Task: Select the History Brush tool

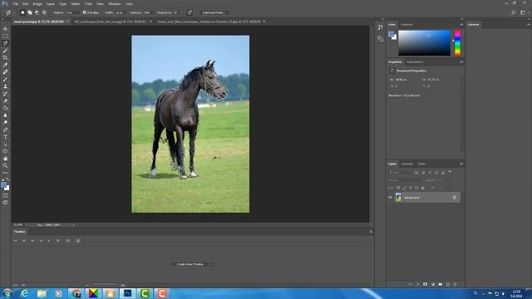Action: coord(5,94)
